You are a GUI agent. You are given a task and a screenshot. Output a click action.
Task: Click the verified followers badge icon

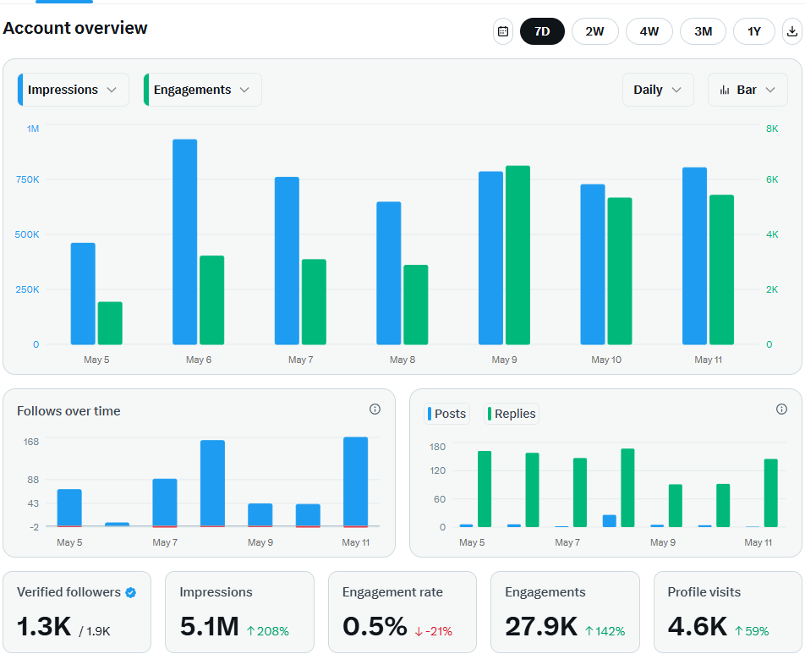click(131, 592)
